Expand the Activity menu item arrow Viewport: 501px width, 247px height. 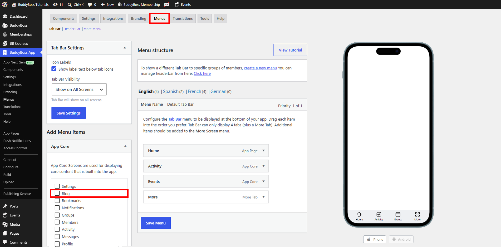tap(263, 166)
